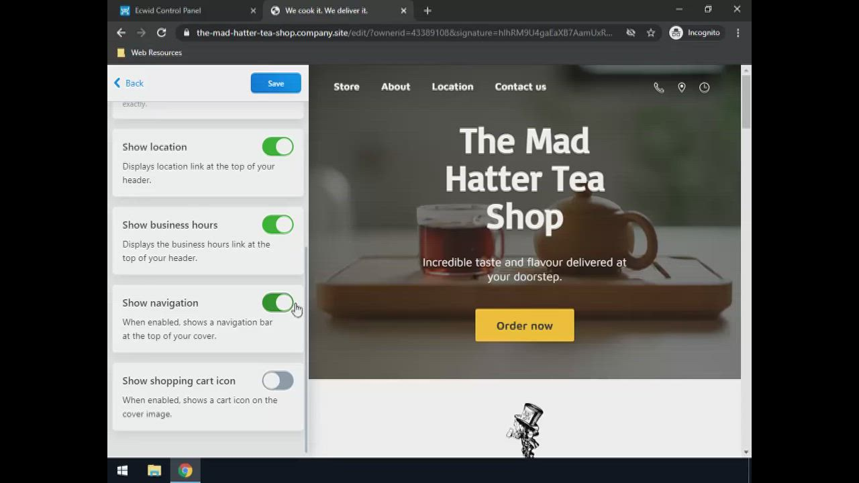Viewport: 859px width, 483px height.
Task: Click the phone icon in site header
Action: click(659, 87)
